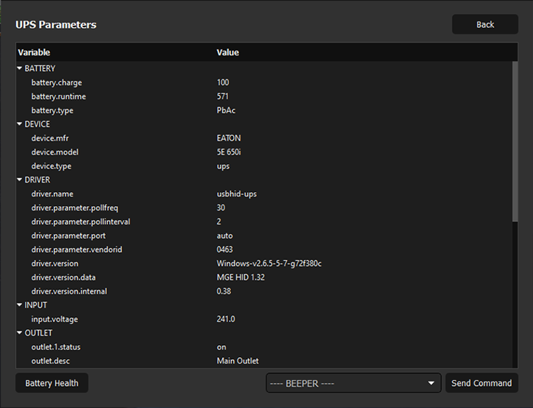Select the battery.charge row
Image resolution: width=533 pixels, height=408 pixels.
pos(57,82)
